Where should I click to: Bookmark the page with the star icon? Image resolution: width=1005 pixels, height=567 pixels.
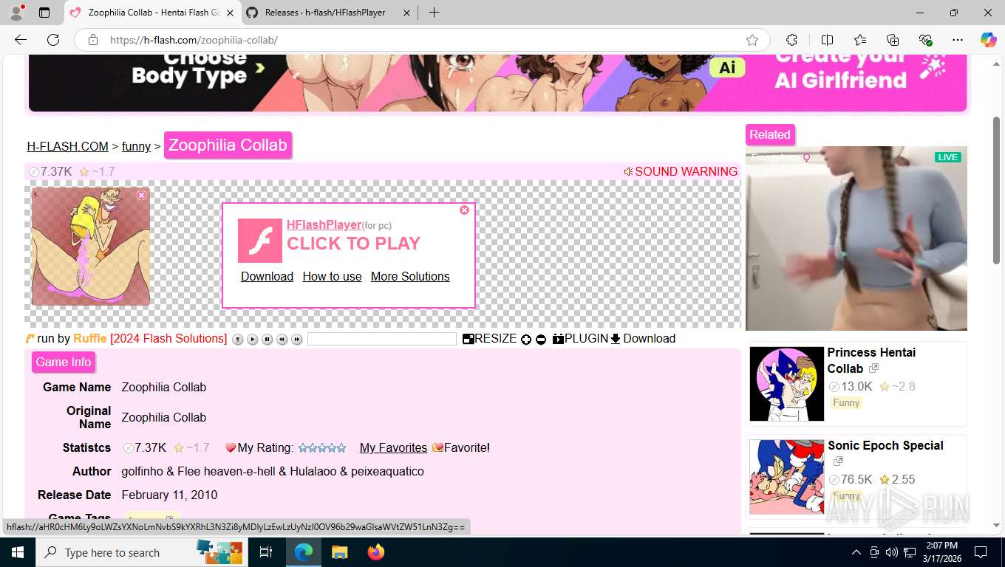coord(752,40)
